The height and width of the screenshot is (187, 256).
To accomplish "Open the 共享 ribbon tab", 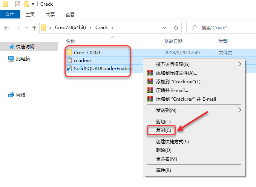I will tap(50, 15).
